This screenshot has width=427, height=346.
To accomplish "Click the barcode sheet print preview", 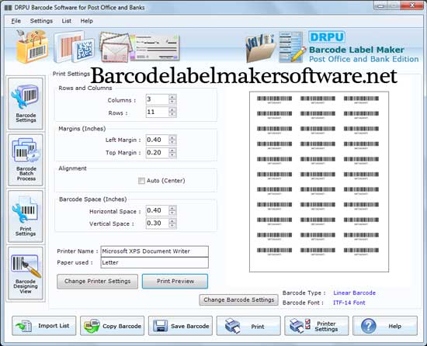I will pos(319,182).
